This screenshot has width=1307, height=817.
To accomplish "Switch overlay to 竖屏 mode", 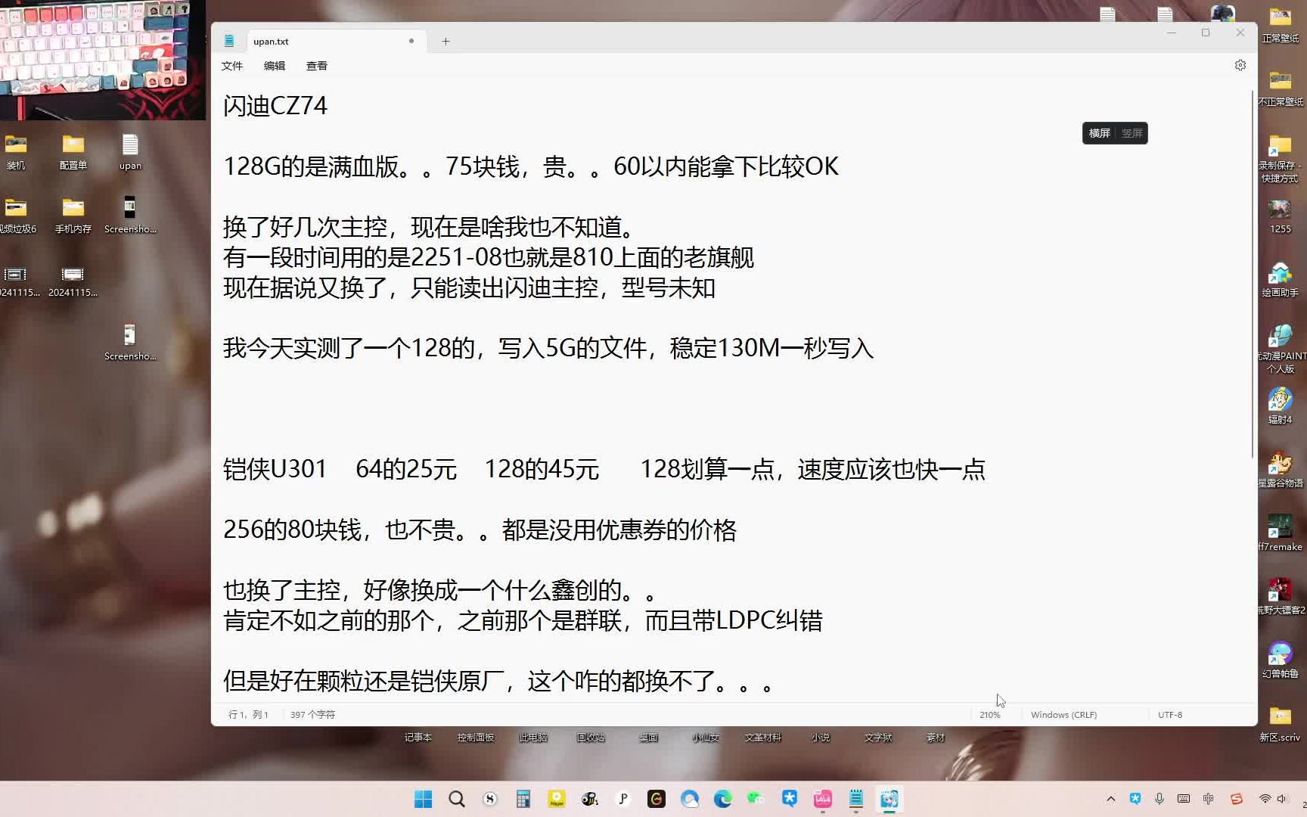I will (x=1132, y=133).
